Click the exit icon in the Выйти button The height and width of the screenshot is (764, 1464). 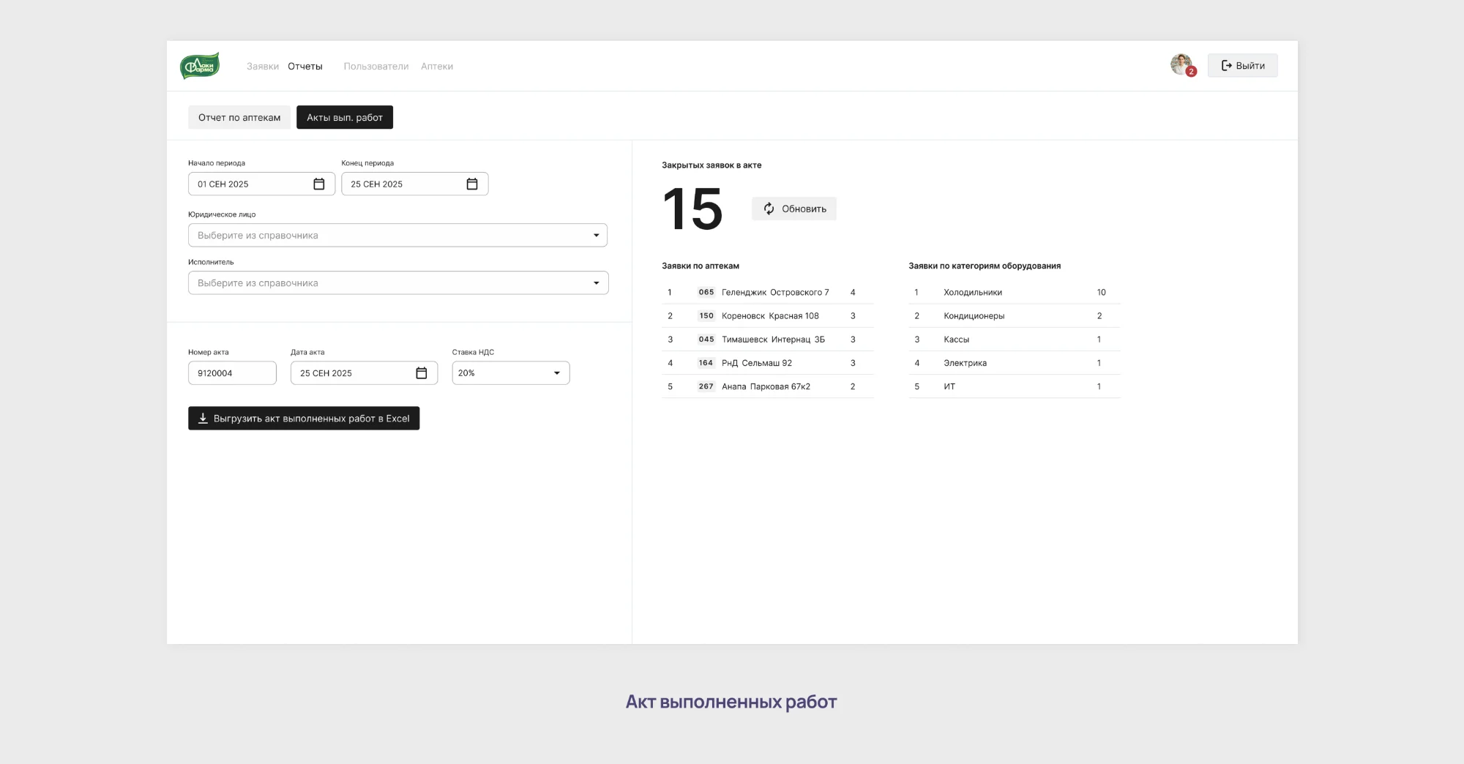pos(1226,66)
